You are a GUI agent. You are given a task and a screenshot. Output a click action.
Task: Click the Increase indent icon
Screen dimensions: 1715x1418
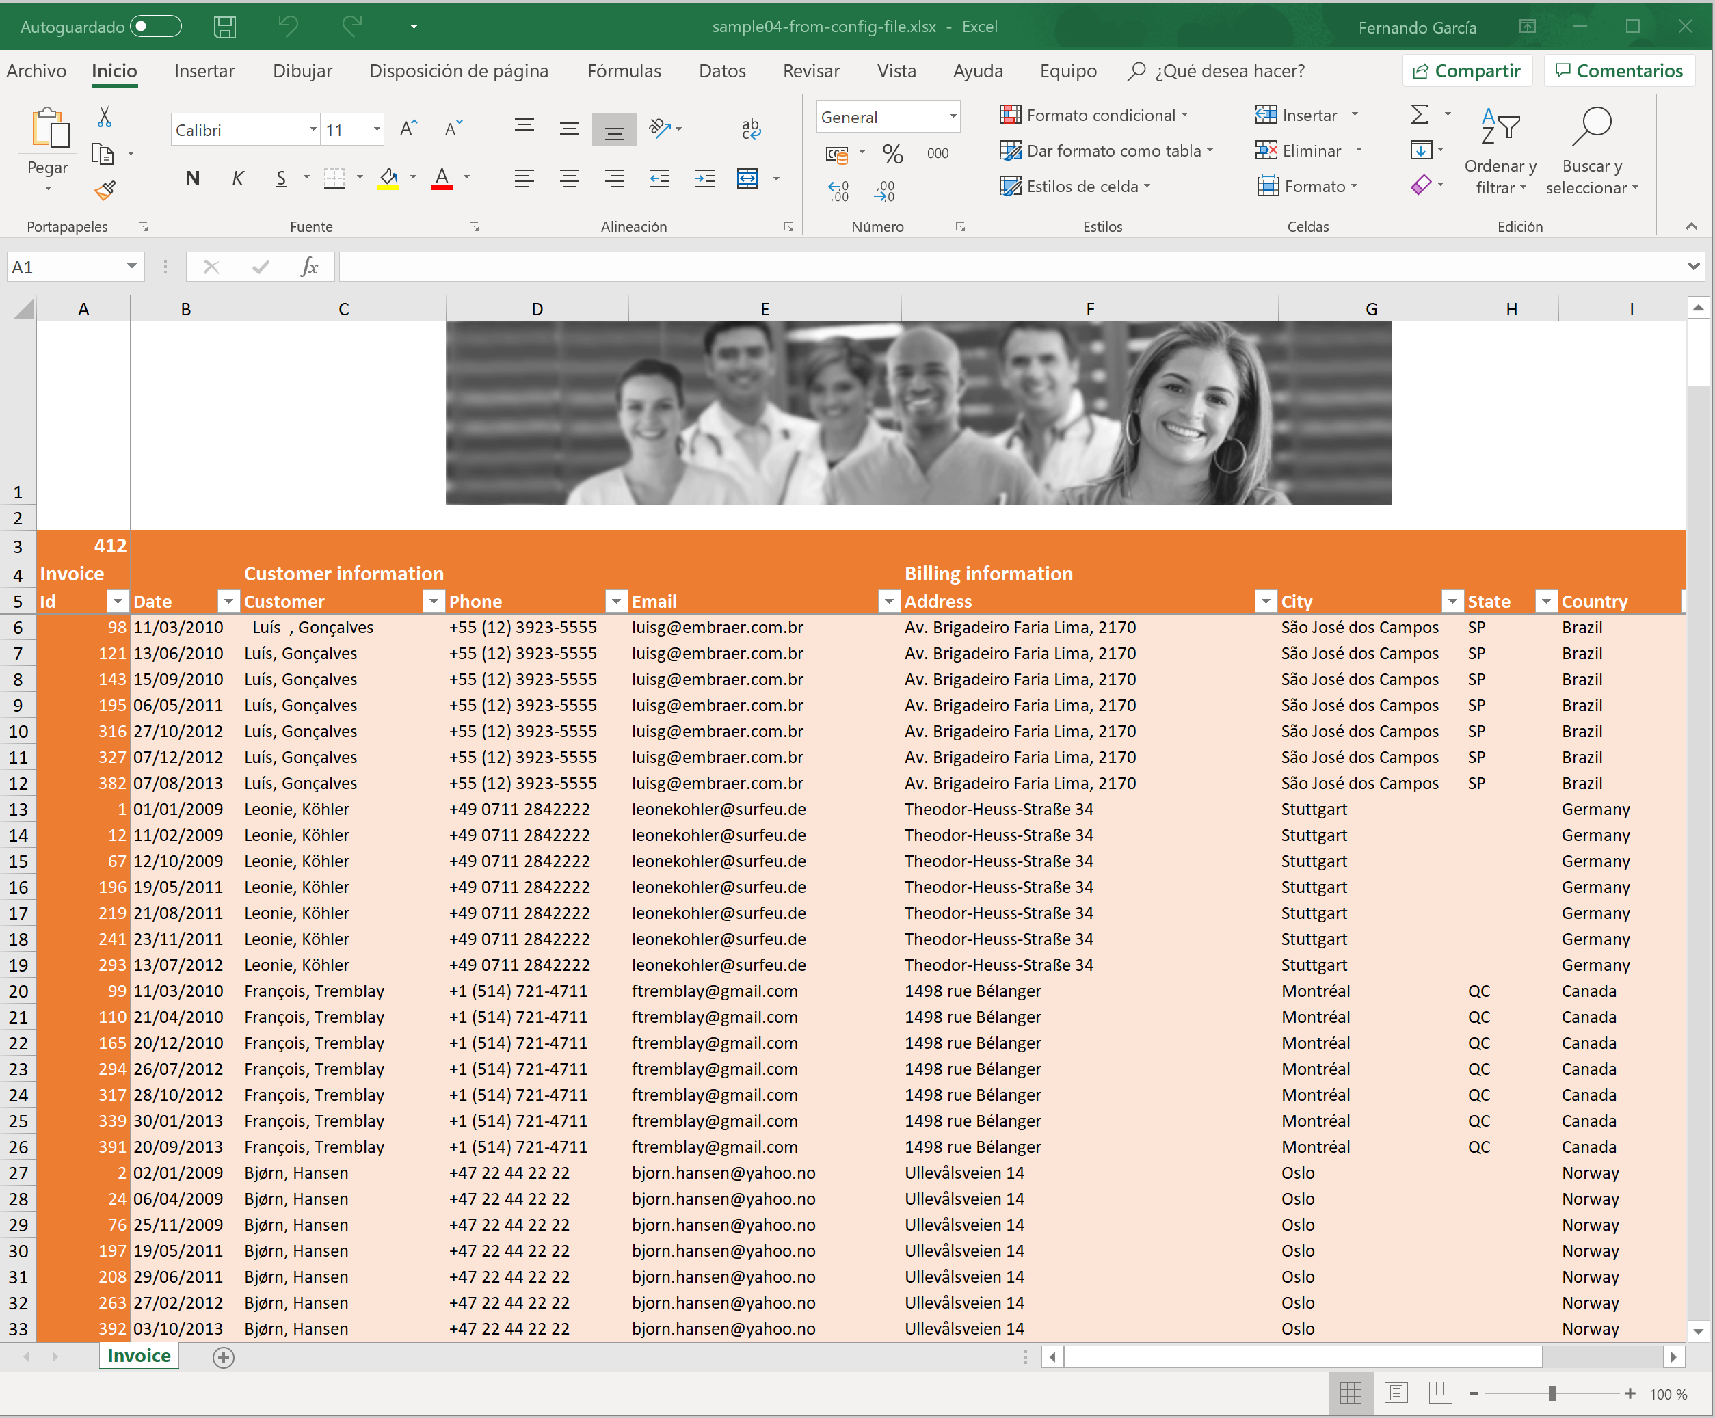(x=704, y=178)
